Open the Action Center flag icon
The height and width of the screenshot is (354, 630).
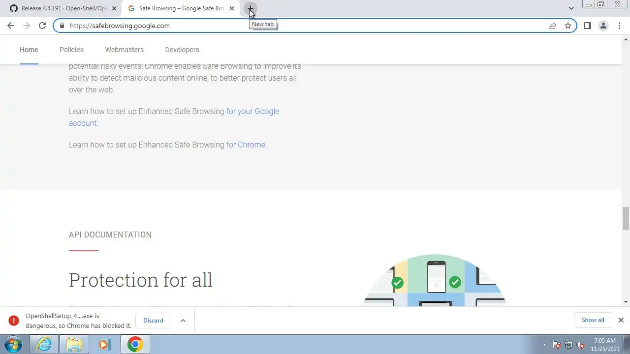557,345
